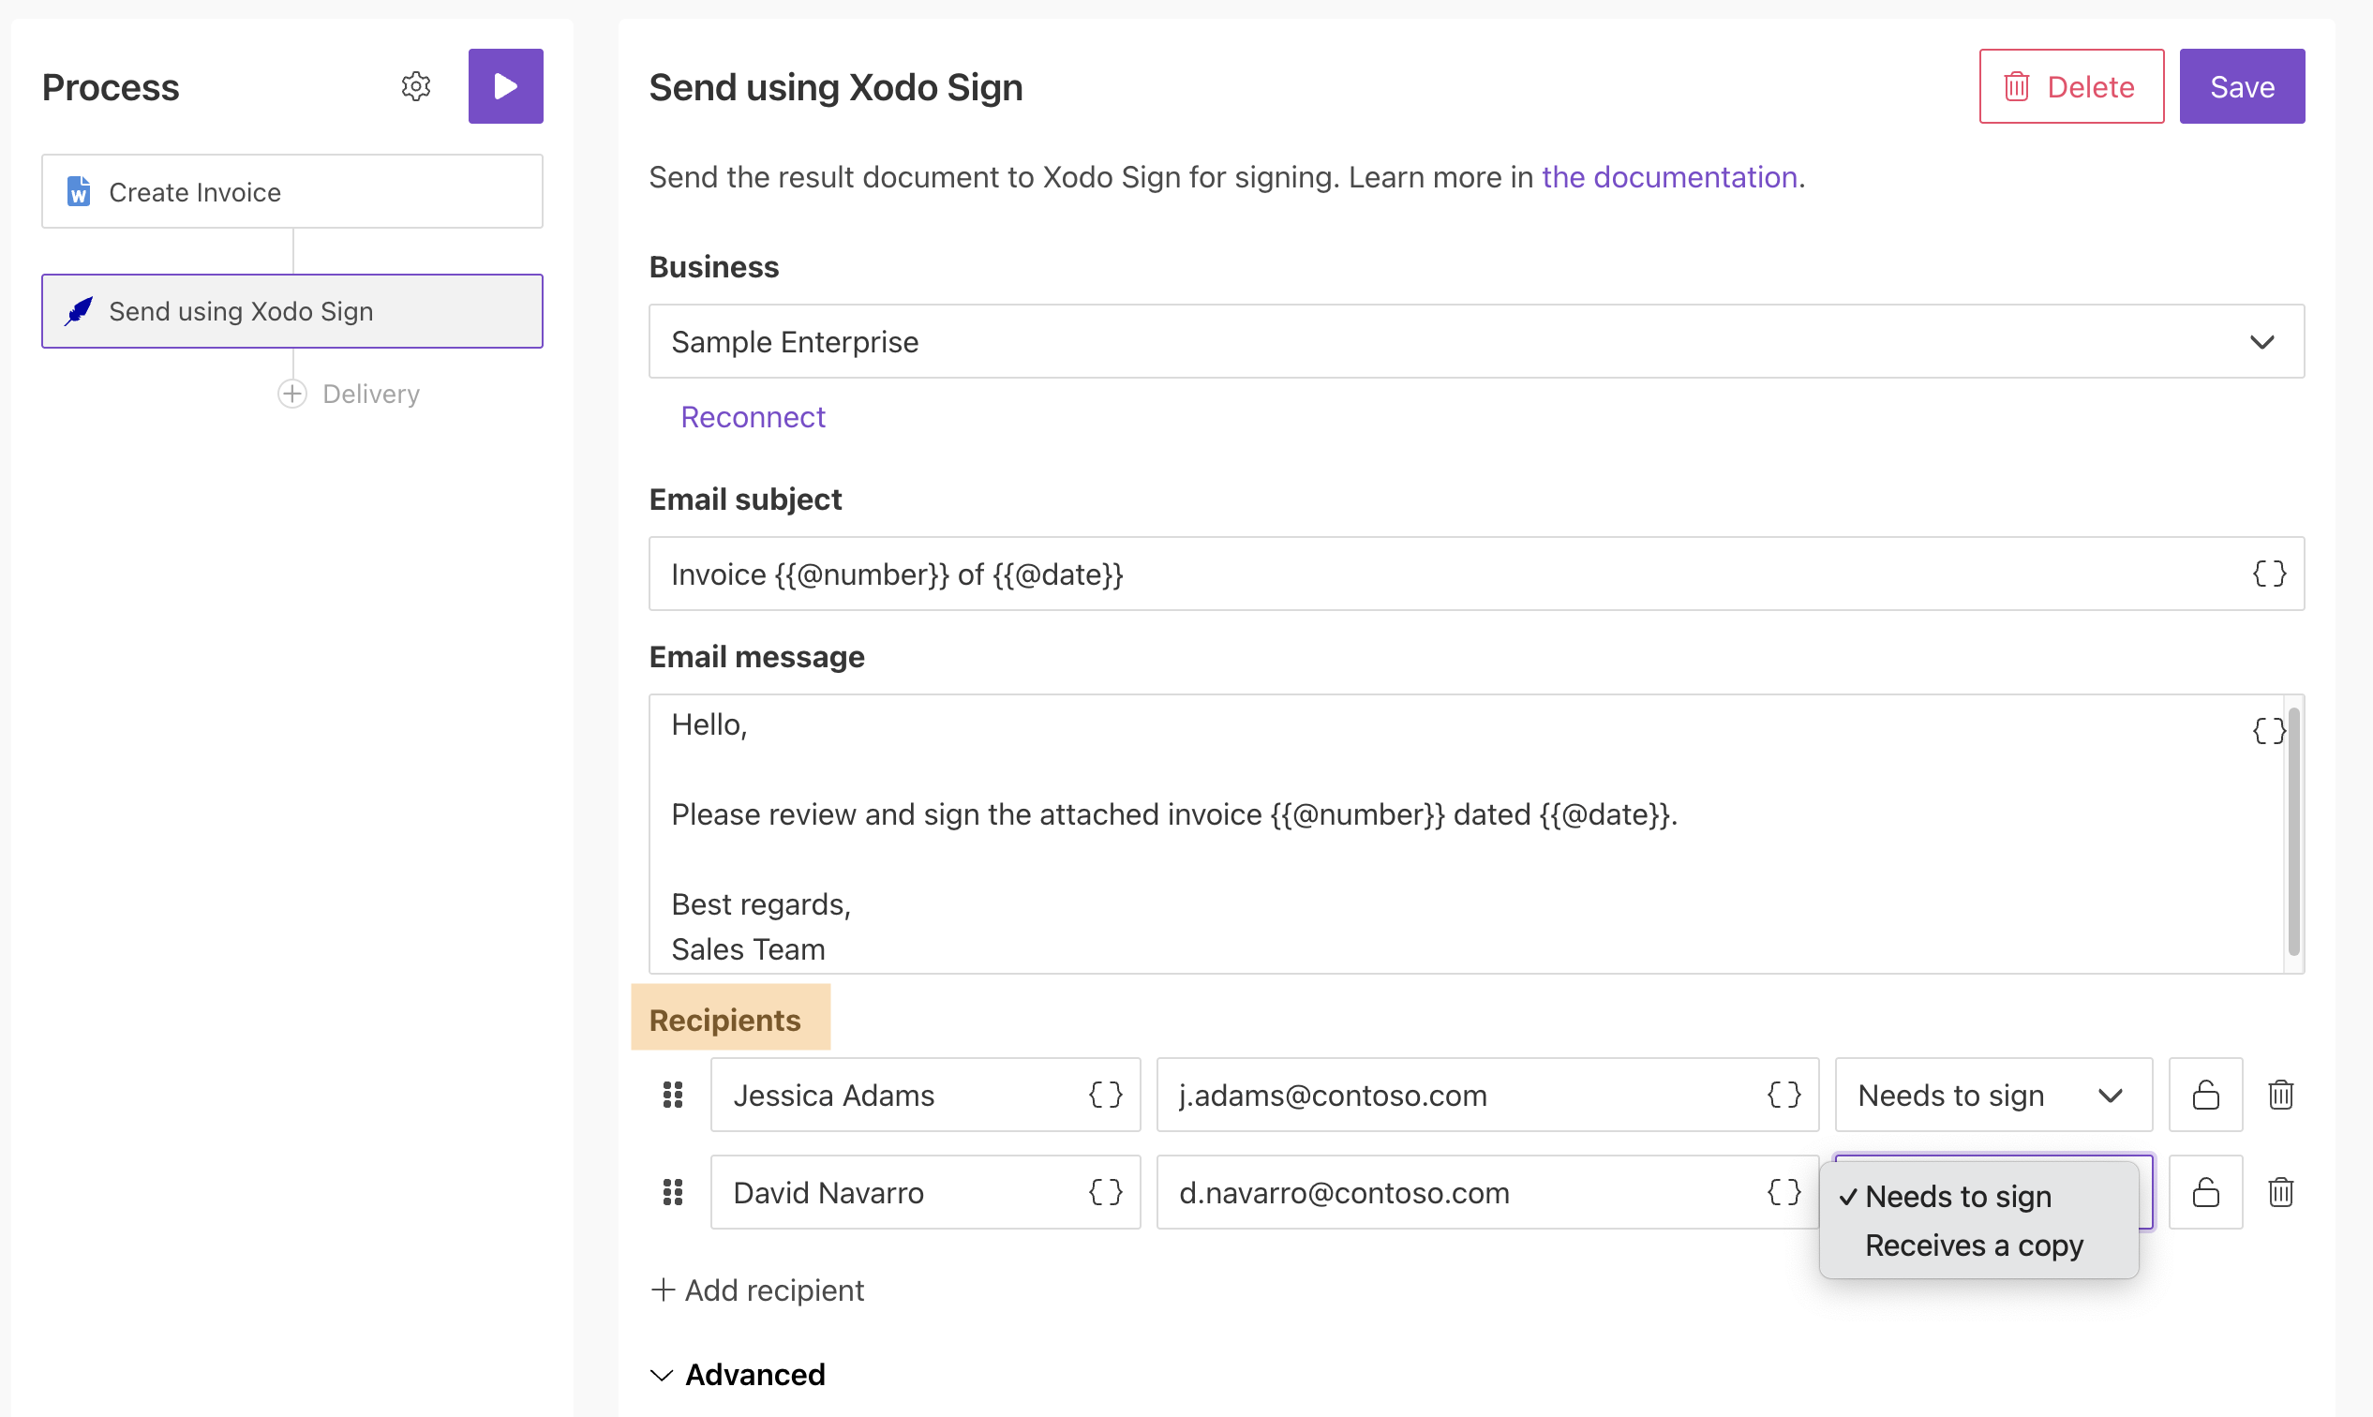Click the Delivery label
This screenshot has height=1417, width=2373.
pos(370,395)
